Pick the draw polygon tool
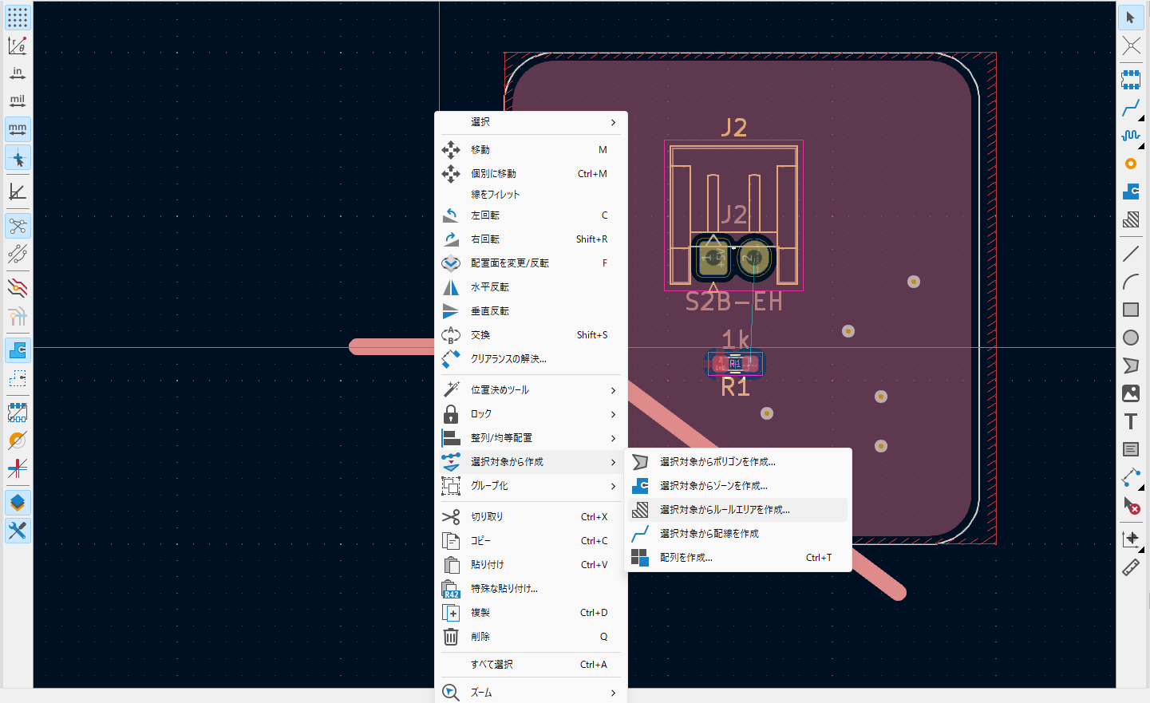This screenshot has height=703, width=1150. [1131, 365]
